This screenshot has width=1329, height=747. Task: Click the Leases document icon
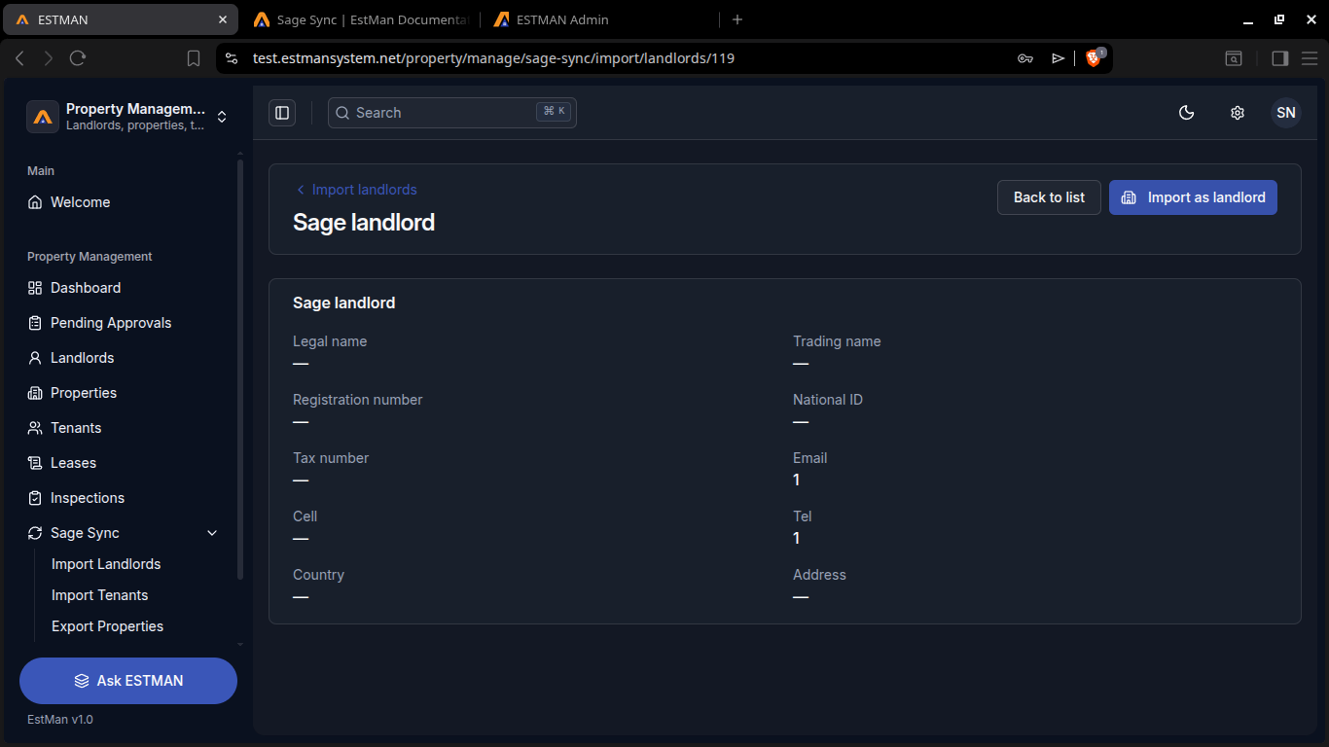point(35,463)
